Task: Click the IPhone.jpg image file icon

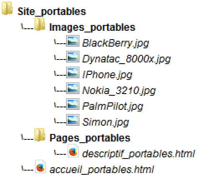Action: (73, 72)
